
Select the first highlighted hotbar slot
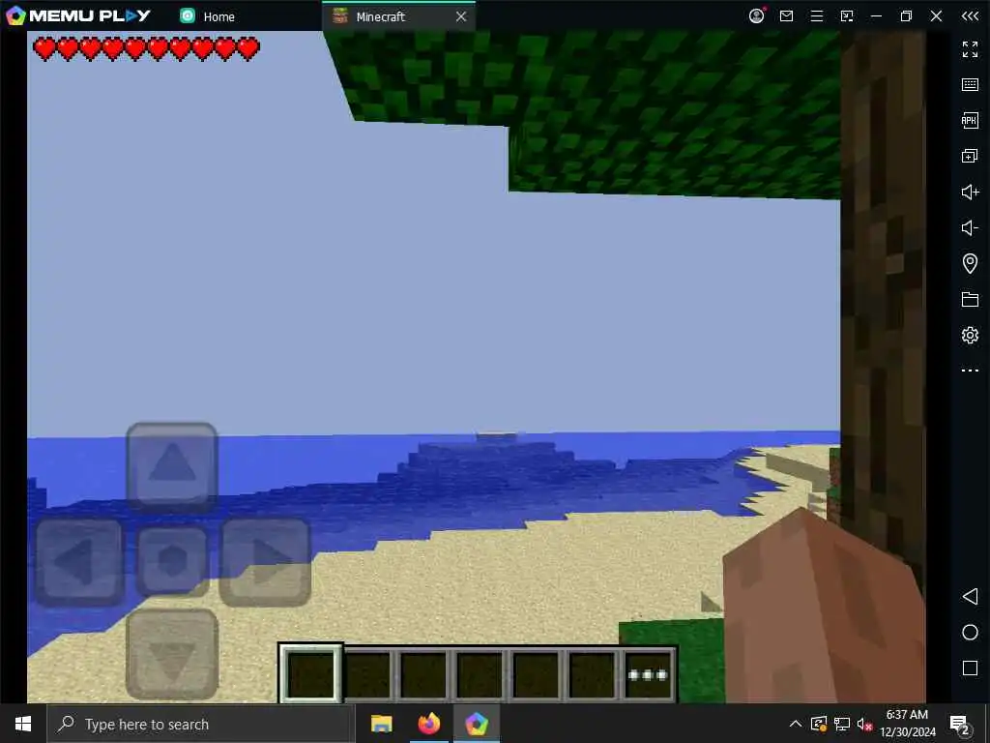click(x=310, y=674)
